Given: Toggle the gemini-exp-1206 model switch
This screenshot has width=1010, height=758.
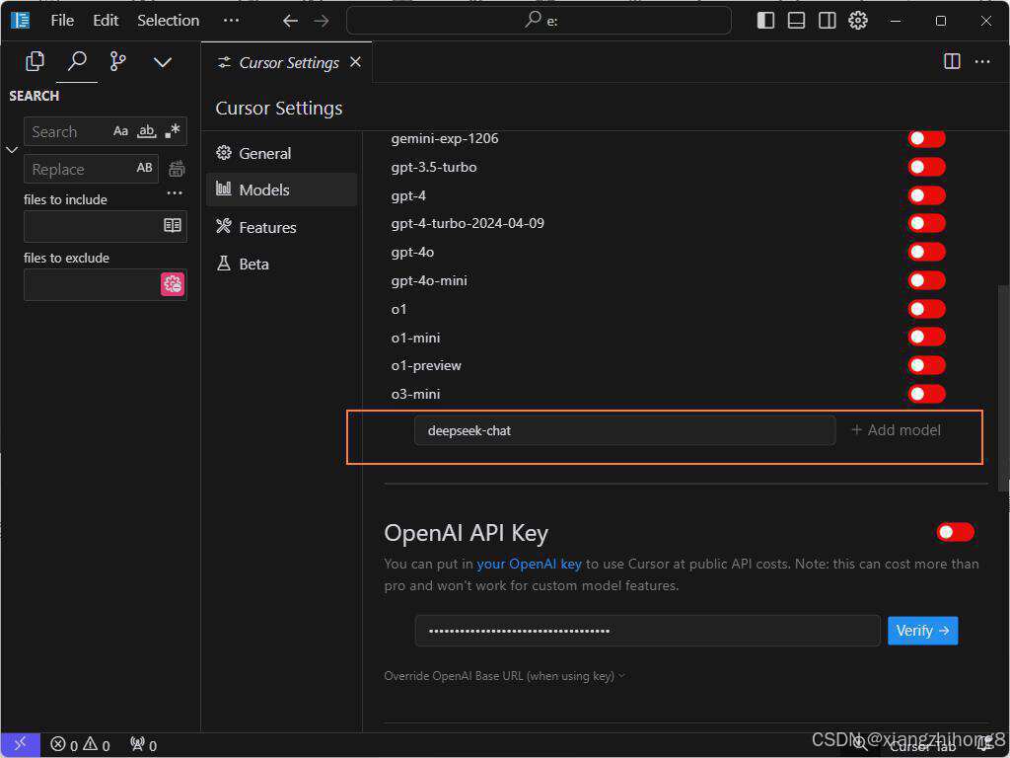Looking at the screenshot, I should click(x=926, y=138).
